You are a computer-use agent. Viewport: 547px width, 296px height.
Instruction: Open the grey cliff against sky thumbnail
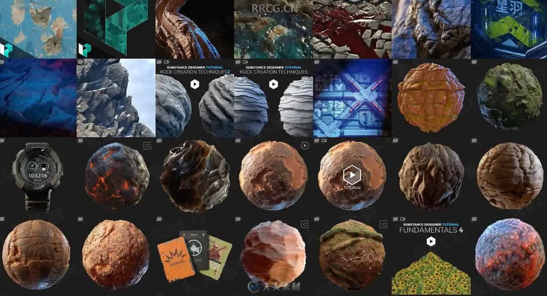(x=116, y=98)
